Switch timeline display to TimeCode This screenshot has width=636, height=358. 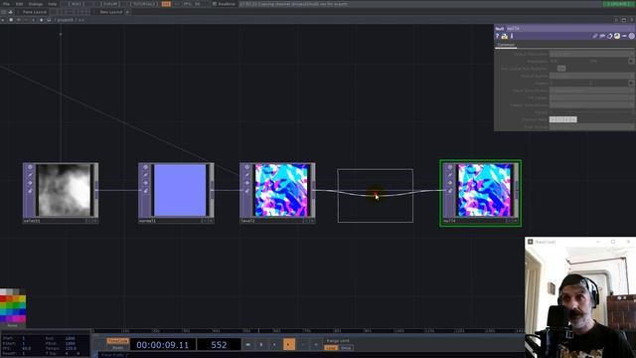tap(117, 341)
